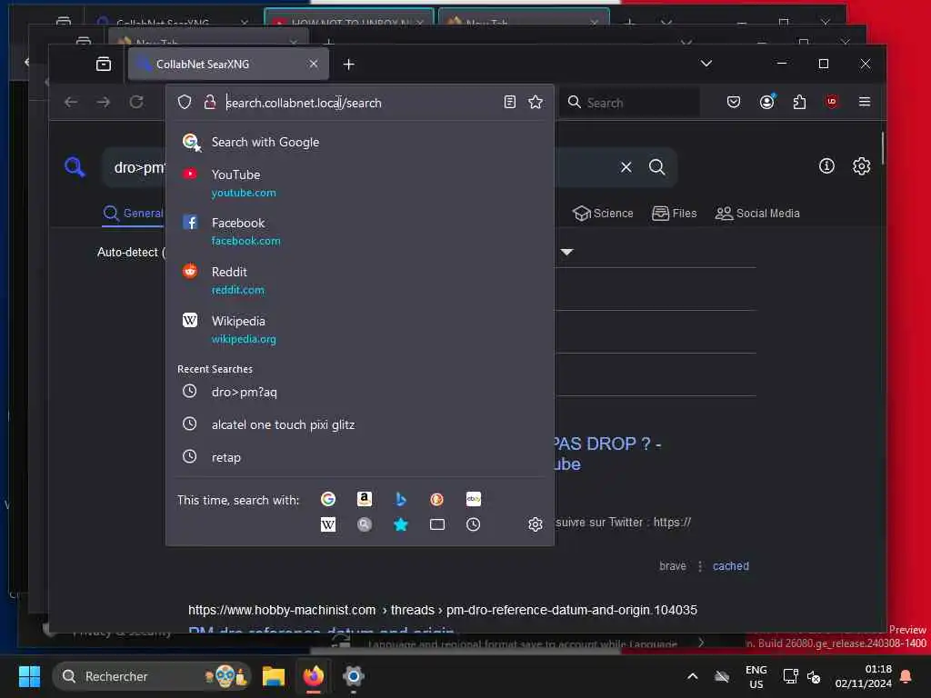Viewport: 931px width, 698px height.
Task: Search this time with Bing icon
Action: (x=401, y=499)
